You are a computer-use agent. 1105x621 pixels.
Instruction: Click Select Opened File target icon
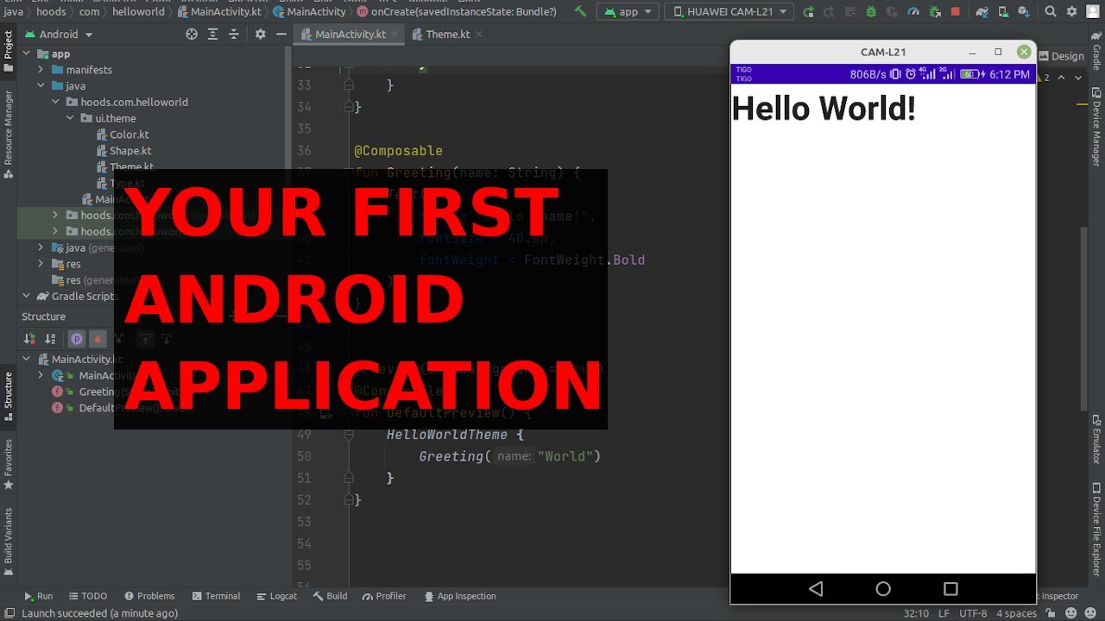192,34
